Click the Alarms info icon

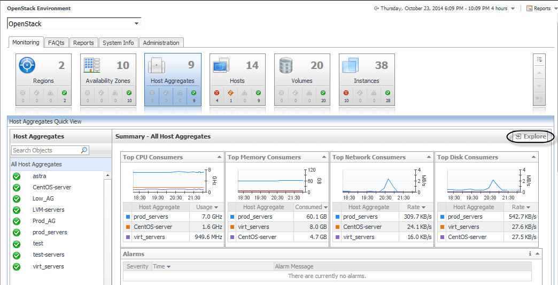click(x=530, y=254)
